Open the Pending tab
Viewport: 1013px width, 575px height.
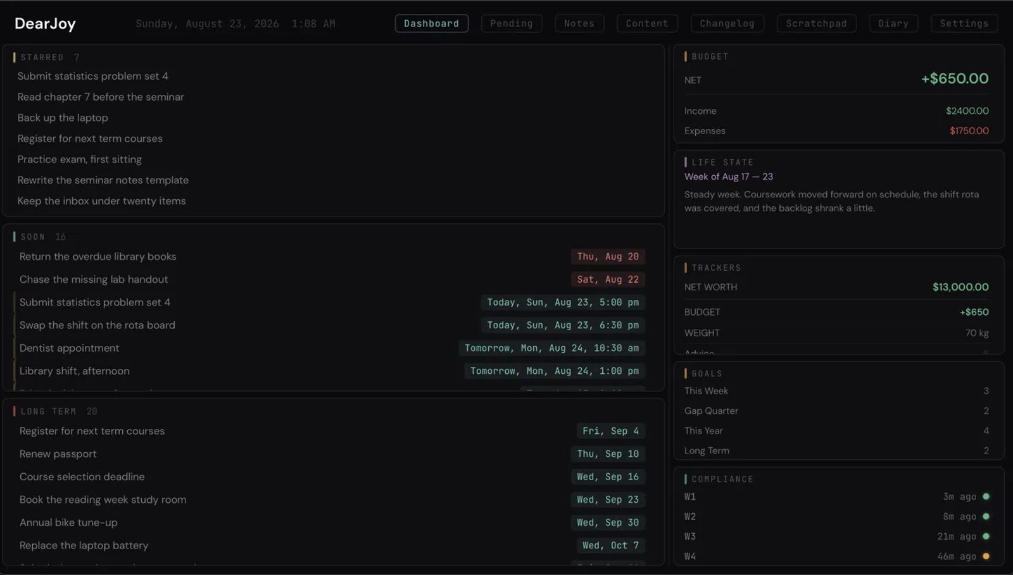tap(511, 23)
